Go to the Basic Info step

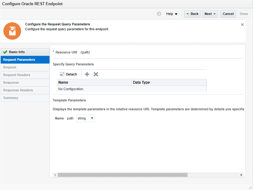point(25,52)
